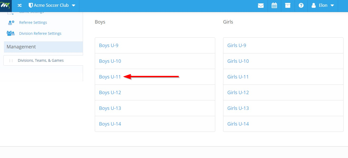
Task: Expand the Acme Soccer Club dropdown
Action: (x=52, y=5)
